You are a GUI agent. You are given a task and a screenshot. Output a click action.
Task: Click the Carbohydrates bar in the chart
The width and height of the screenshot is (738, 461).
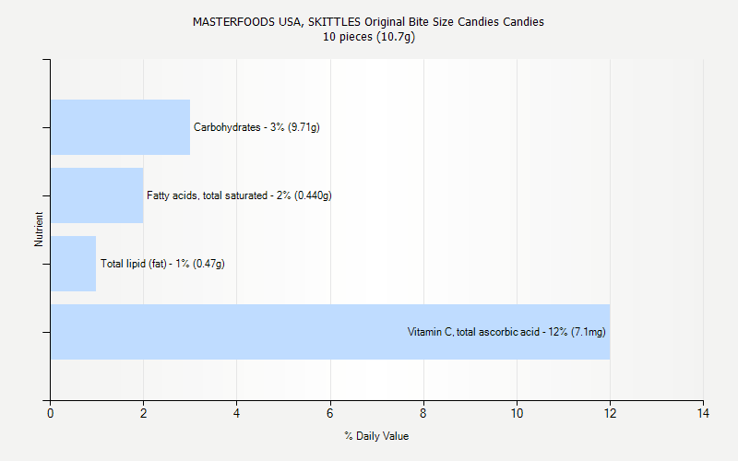coord(120,127)
